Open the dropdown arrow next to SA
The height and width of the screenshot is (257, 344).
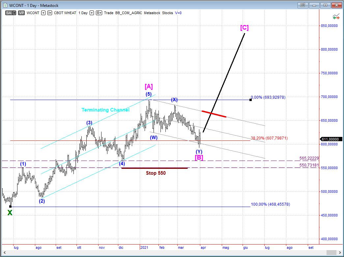click(x=14, y=13)
